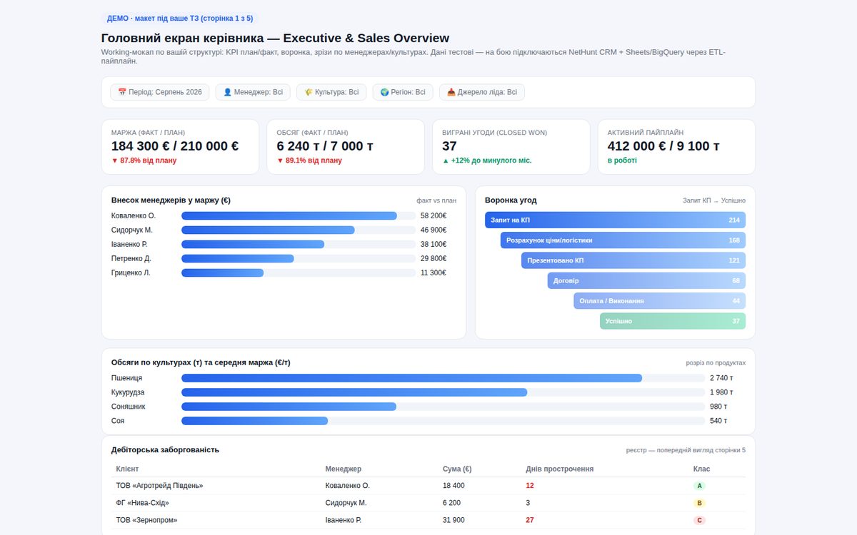This screenshot has width=857, height=535.
Task: Select the Оплата / Виконання funnel stage
Action: point(659,301)
